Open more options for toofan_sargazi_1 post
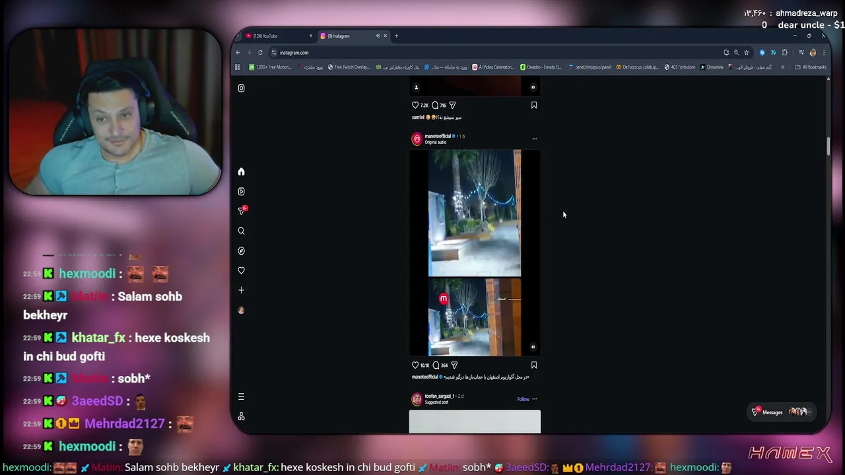Image resolution: width=845 pixels, height=475 pixels. coord(534,398)
